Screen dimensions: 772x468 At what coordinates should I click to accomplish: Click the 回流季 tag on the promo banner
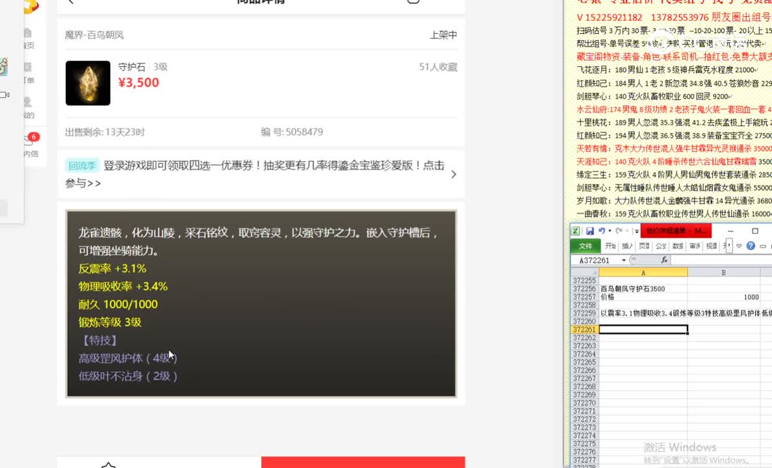pyautogui.click(x=82, y=166)
